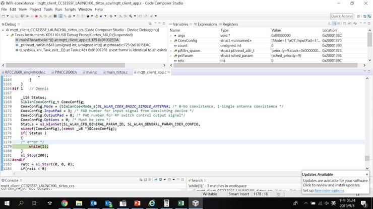Viewport: 373px width, 209px height.
Task: Toggle Show Type Names in Variables toolbar
Action: click(329, 24)
